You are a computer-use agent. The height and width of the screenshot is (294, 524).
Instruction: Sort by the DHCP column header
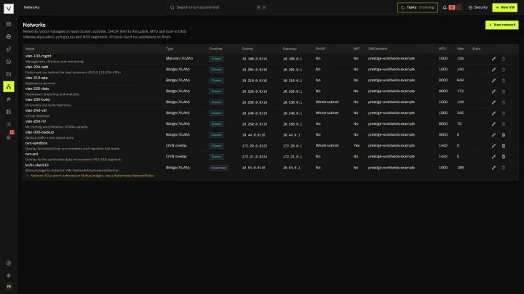coord(320,49)
